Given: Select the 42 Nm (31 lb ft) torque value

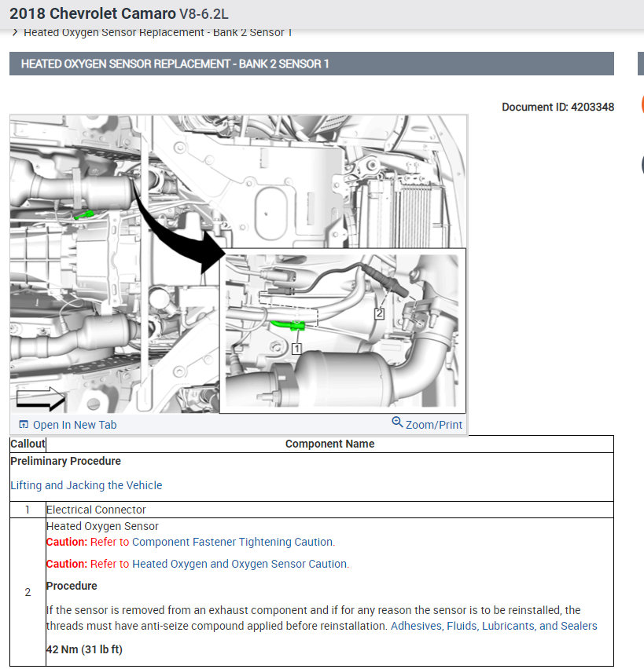Looking at the screenshot, I should click(84, 649).
